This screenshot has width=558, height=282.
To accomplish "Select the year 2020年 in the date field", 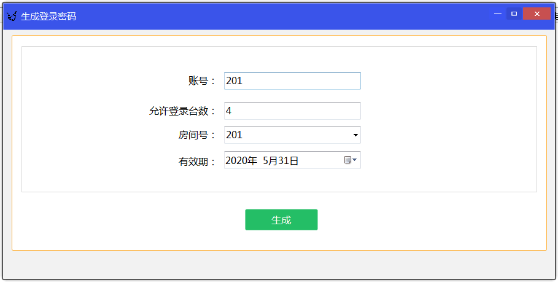I will tap(241, 160).
